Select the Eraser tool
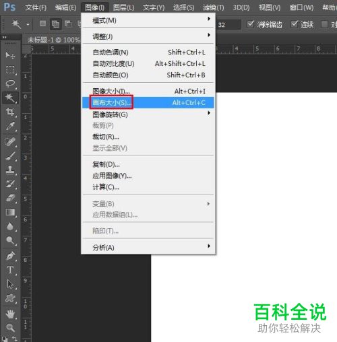The width and height of the screenshot is (337, 342). click(10, 198)
